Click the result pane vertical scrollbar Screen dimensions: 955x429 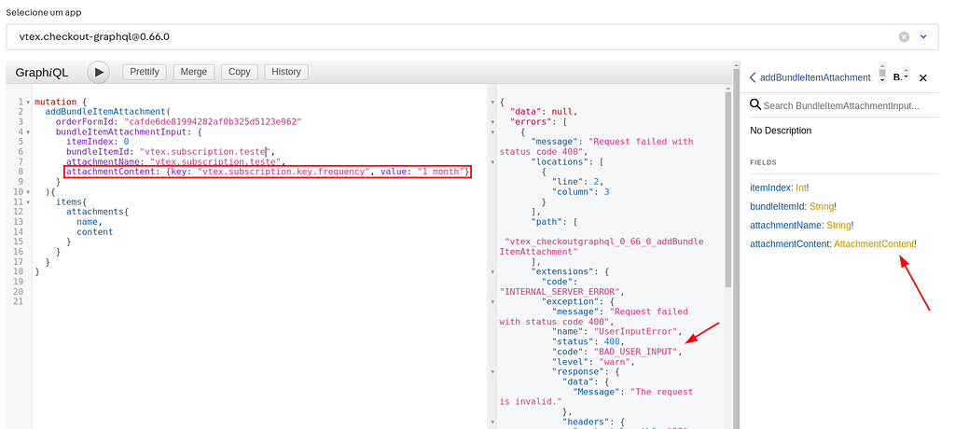pyautogui.click(x=727, y=189)
